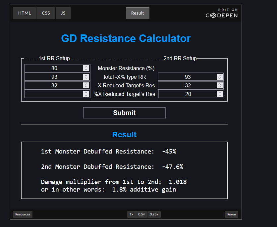Focus the 1st setup X Reduced Target's Res field
The image size is (277, 227).
pyautogui.click(x=57, y=86)
